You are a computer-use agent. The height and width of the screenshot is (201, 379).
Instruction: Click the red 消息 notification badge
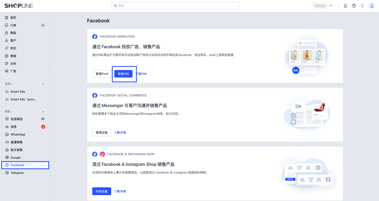point(43,127)
